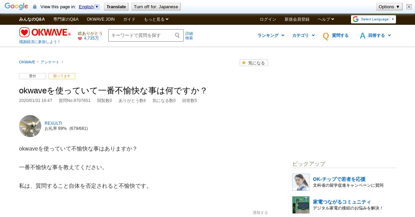Click the blue A answer icon
The width and height of the screenshot is (415, 217).
click(x=362, y=36)
